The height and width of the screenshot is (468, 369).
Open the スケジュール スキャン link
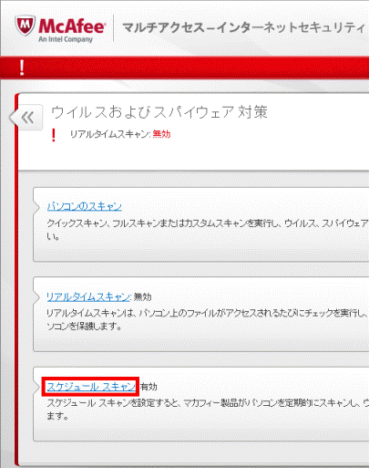pos(91,387)
